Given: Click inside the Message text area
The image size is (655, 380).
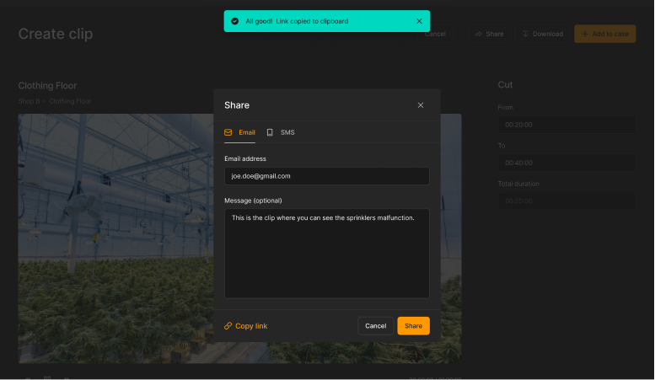Looking at the screenshot, I should click(327, 254).
